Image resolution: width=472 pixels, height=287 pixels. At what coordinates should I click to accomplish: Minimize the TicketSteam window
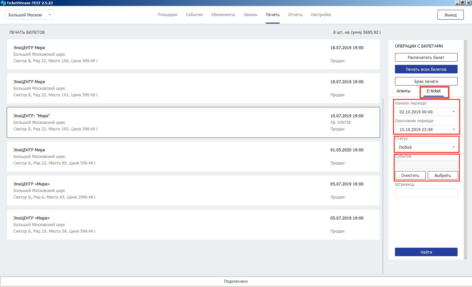tap(457, 3)
